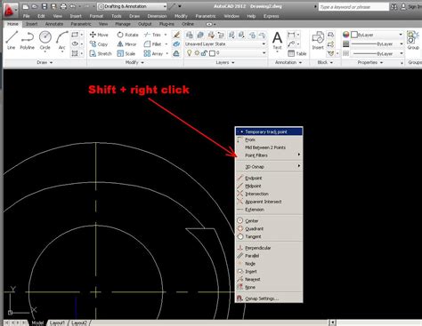The height and width of the screenshot is (326, 422).
Task: Switch to the Layout1 tab
Action: pyautogui.click(x=57, y=322)
